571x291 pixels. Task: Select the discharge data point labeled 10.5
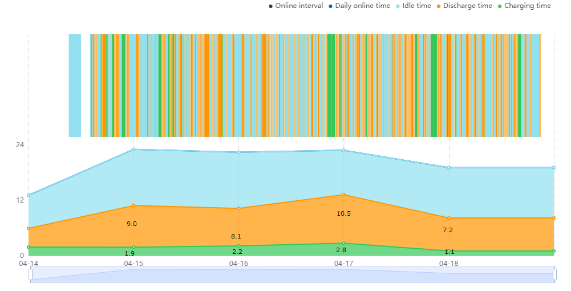coord(343,195)
